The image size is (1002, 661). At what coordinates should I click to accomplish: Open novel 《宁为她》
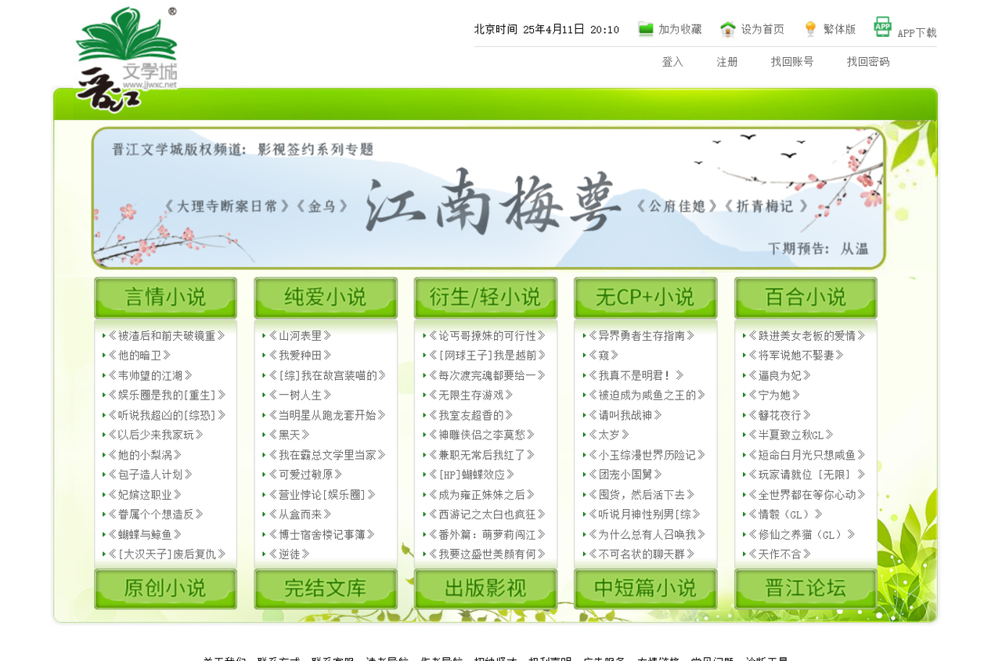[x=774, y=396]
